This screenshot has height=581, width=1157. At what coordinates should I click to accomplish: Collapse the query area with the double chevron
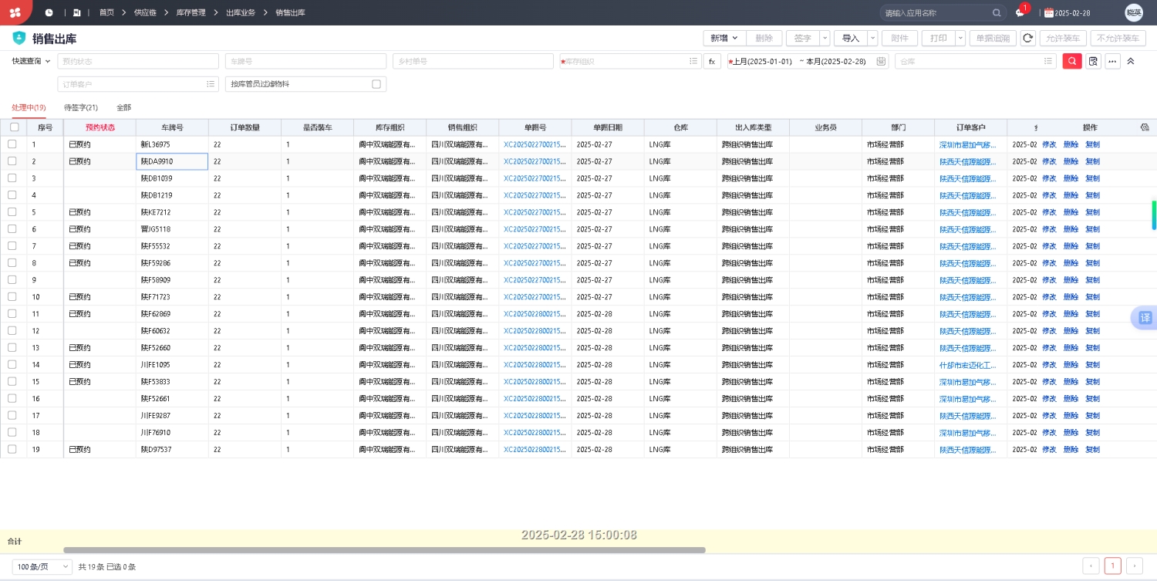coord(1131,61)
